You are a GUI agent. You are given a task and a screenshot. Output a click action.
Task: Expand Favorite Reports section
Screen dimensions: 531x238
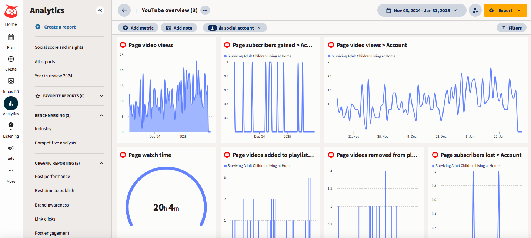pos(101,96)
